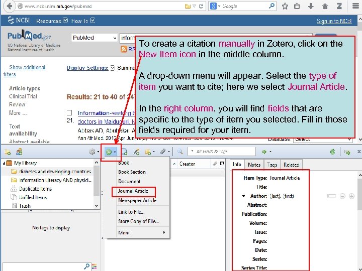Open the PubMed database dropdown
This screenshot has height=271, width=362.
(95, 38)
